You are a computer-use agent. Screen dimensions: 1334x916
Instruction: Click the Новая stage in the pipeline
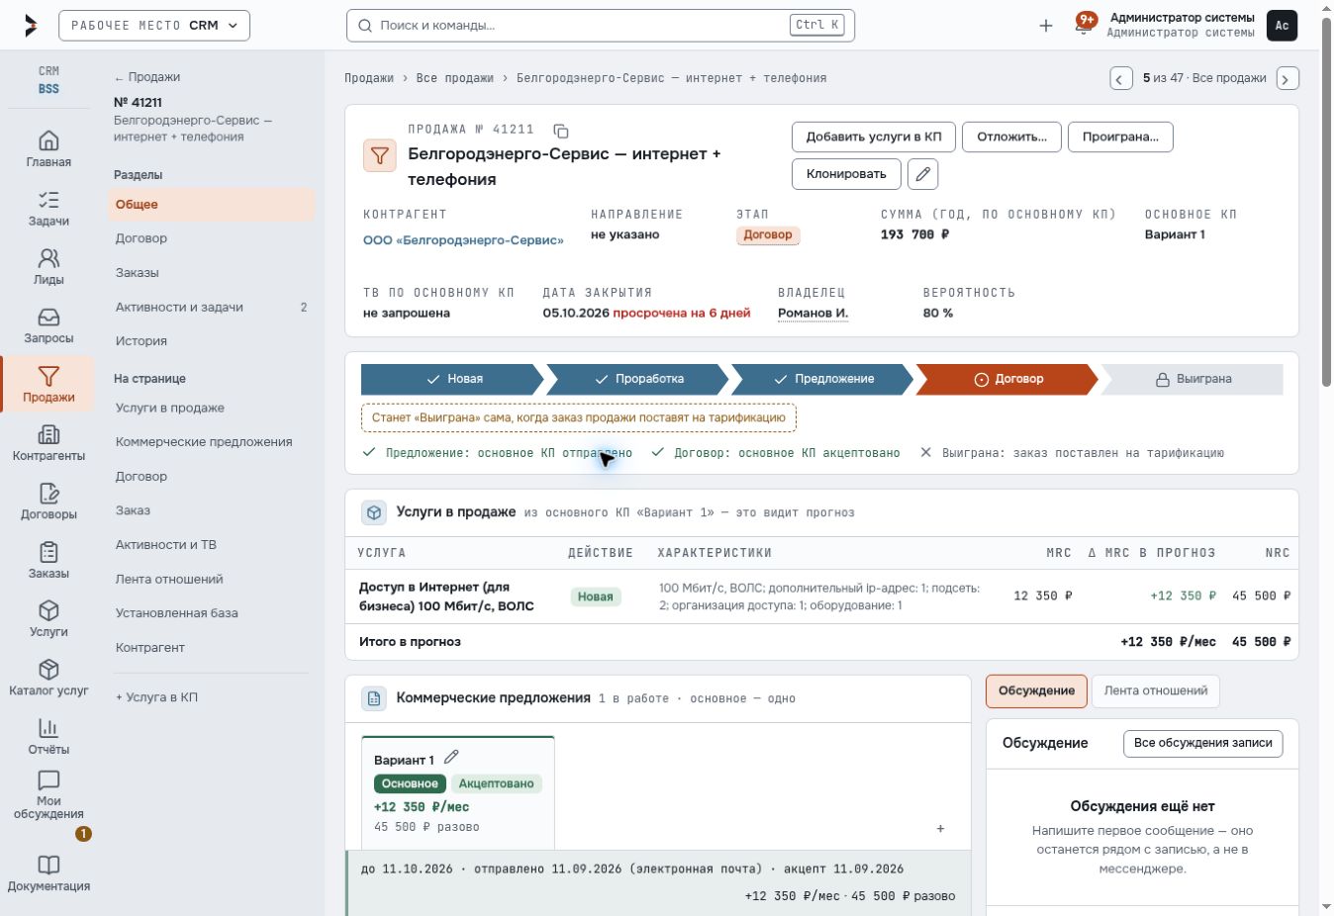[x=453, y=379]
